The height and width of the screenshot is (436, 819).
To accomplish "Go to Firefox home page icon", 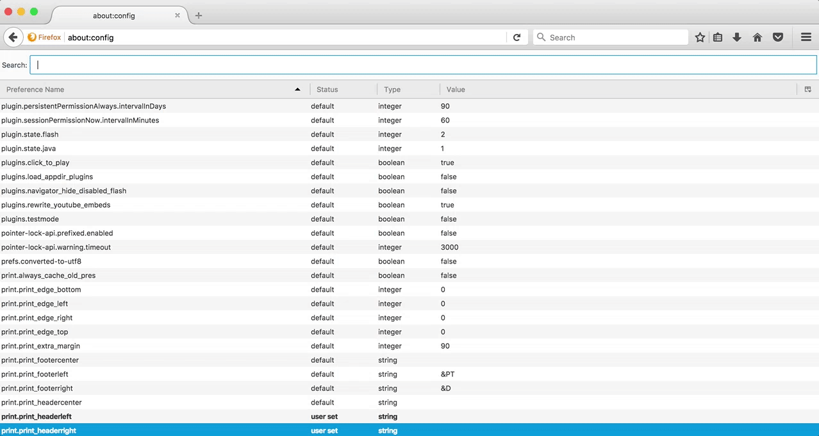I will pyautogui.click(x=757, y=38).
